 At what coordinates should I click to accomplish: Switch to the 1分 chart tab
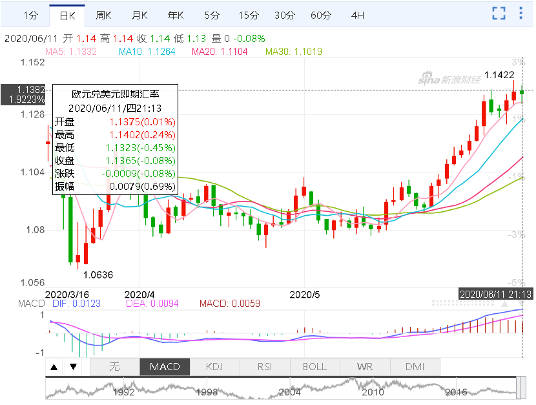pyautogui.click(x=31, y=16)
